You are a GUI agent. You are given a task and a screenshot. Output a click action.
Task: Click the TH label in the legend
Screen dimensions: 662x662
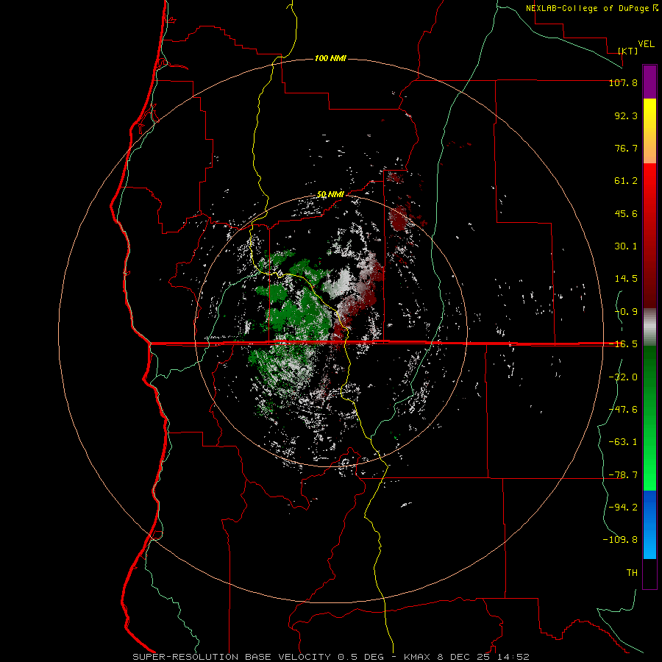tap(632, 573)
